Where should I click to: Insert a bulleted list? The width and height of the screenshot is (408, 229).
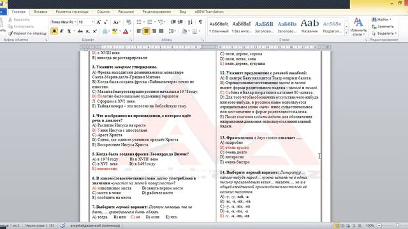pyautogui.click(x=139, y=22)
